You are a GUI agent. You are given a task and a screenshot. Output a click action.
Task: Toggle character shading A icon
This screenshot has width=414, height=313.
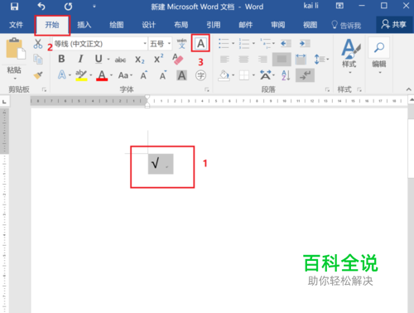pyautogui.click(x=181, y=75)
